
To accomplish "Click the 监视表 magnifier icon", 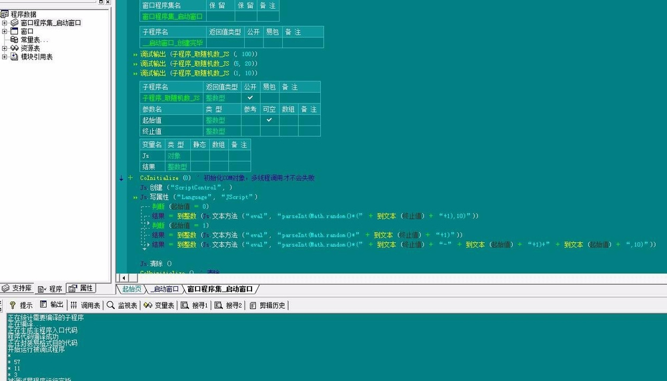I will pyautogui.click(x=111, y=305).
